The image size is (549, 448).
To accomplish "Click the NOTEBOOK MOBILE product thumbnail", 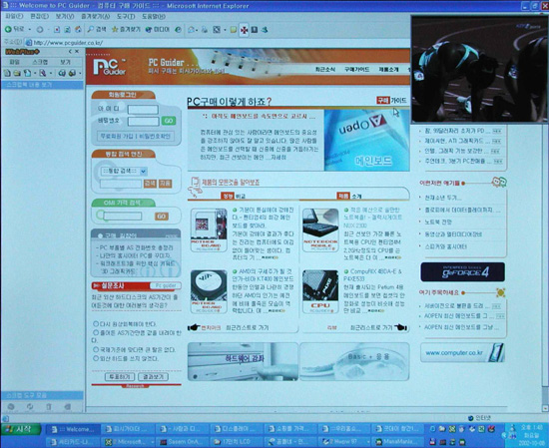I will pyautogui.click(x=320, y=229).
